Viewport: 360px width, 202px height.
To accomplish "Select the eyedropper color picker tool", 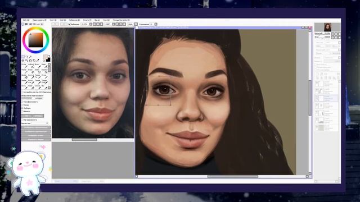I will 38,60.
